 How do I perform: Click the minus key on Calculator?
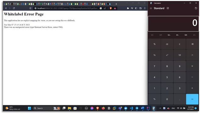pyautogui.click(x=192, y=77)
